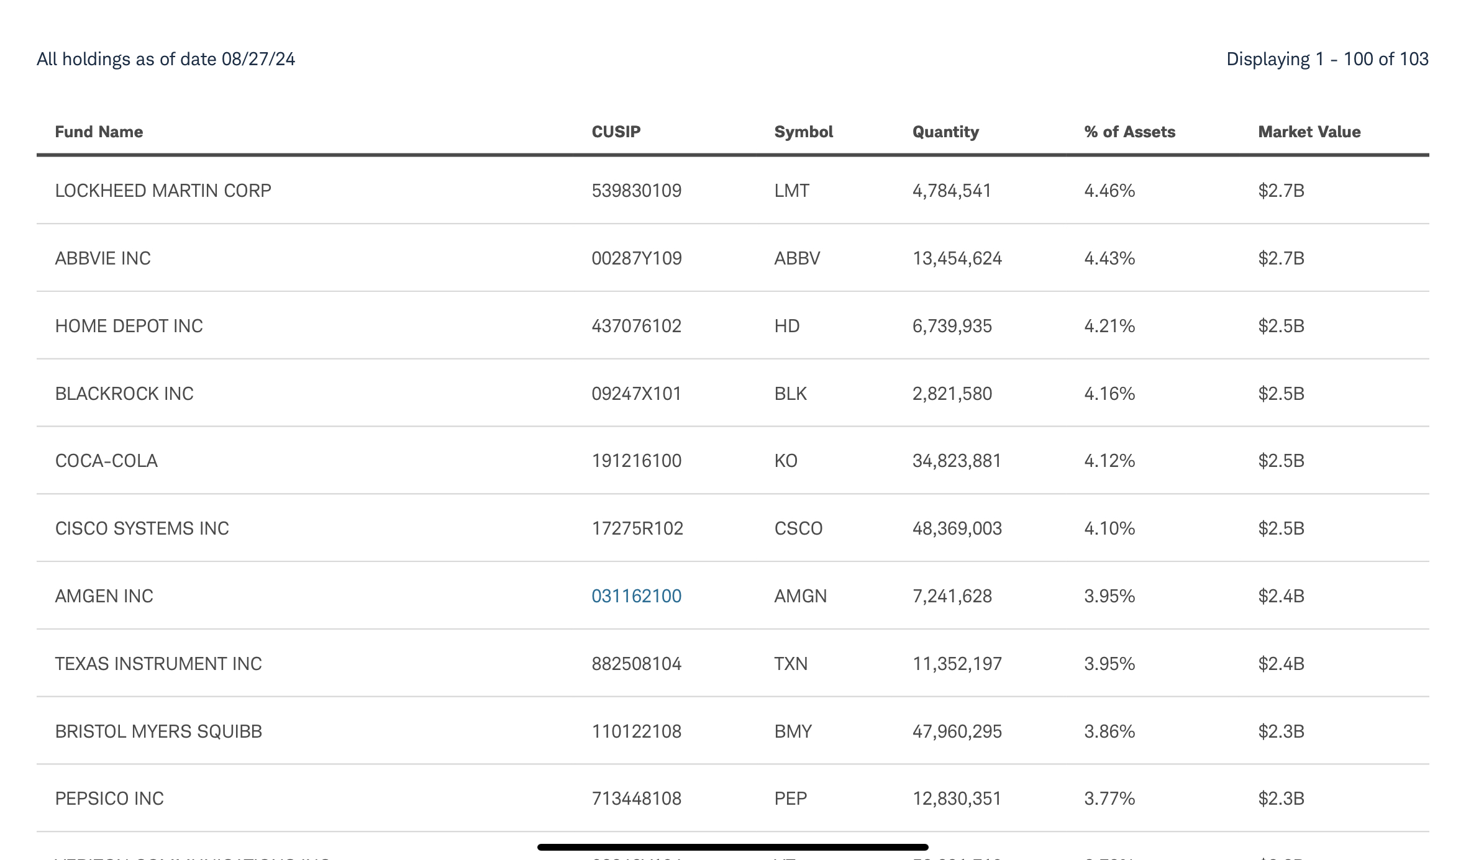Click CUSIP 437076102

coord(636,326)
